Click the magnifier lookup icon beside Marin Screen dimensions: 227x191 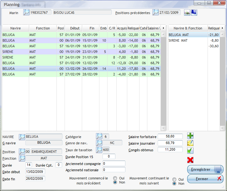26,13
